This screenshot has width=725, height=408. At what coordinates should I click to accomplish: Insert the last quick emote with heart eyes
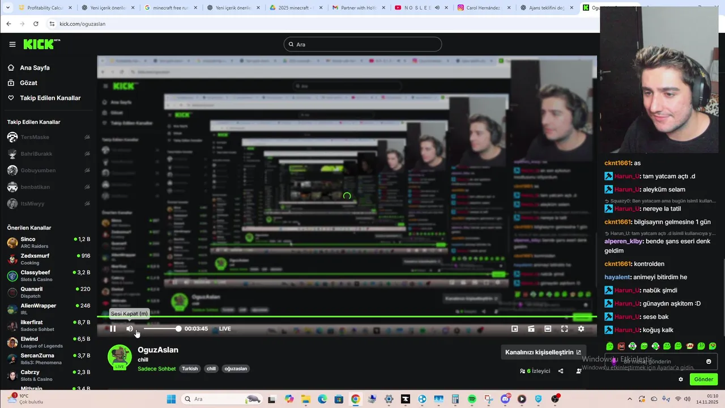click(713, 346)
